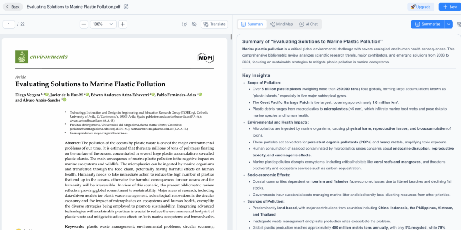The width and height of the screenshot is (461, 230).
Task: Zoom out with the minus button
Action: [x=84, y=24]
